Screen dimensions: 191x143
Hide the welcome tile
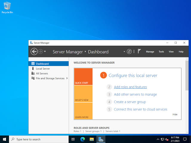175,114
